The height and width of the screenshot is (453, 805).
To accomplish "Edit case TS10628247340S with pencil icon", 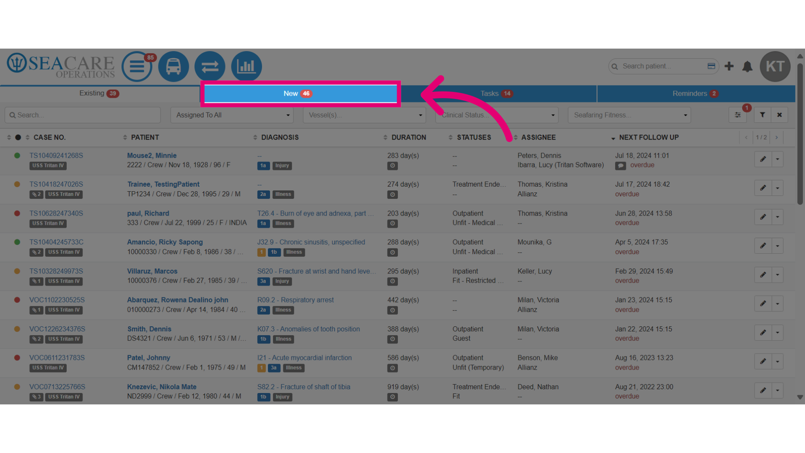I will (x=763, y=217).
